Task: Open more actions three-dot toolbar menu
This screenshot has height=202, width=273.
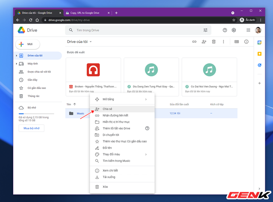Action: (224, 42)
